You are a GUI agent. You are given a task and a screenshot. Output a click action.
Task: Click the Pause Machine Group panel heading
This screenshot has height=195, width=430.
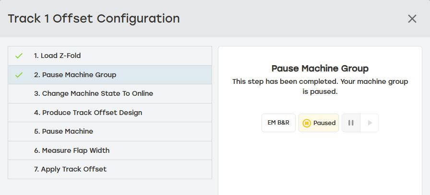click(x=320, y=69)
